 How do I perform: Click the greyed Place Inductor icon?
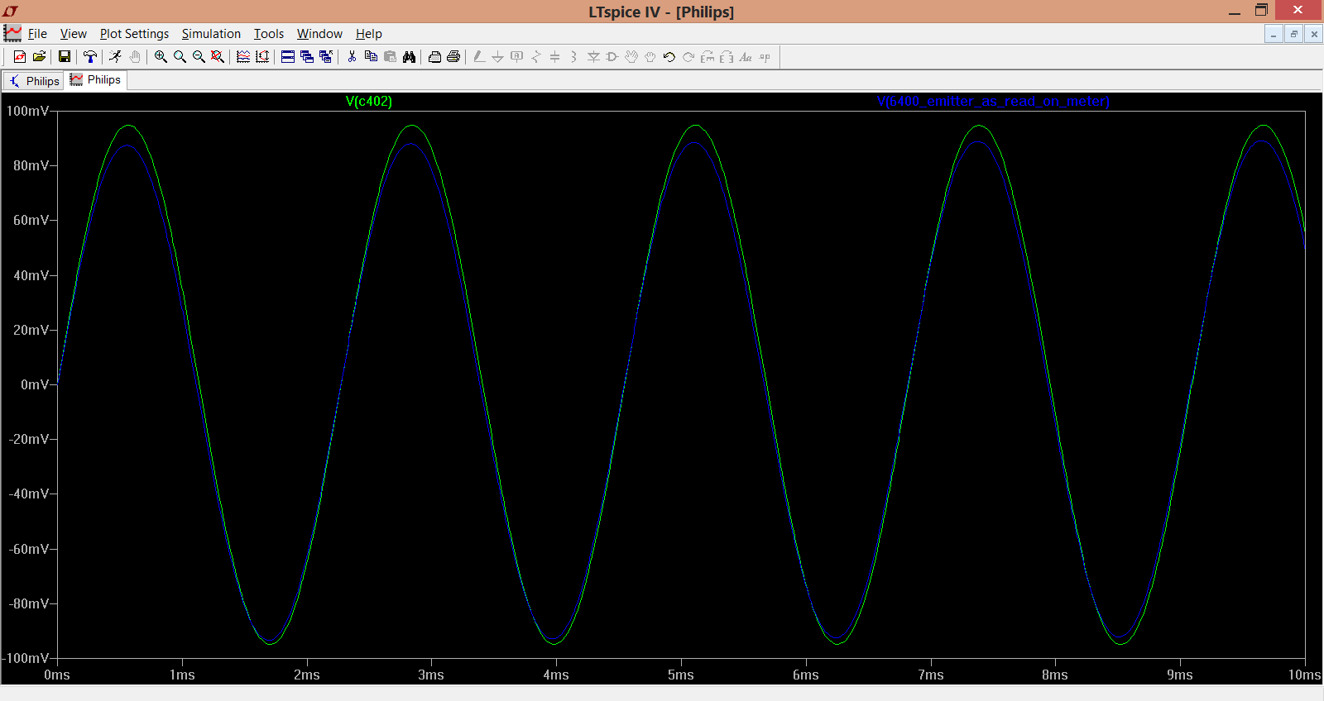point(573,56)
